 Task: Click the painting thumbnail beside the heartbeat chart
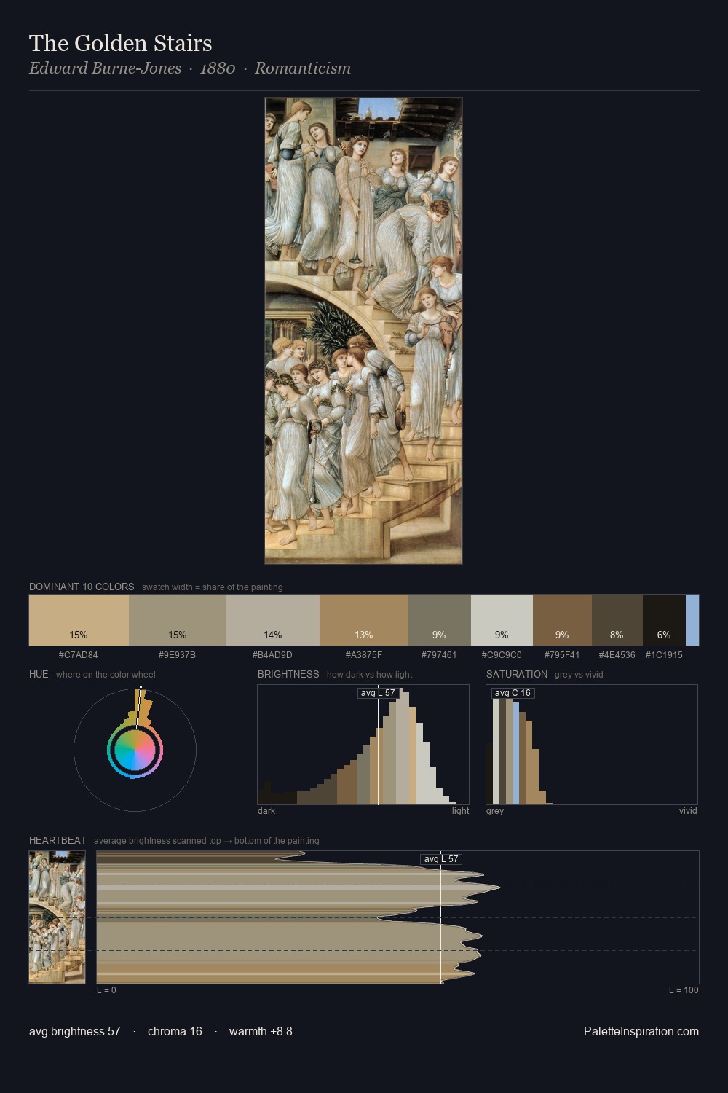tap(58, 917)
